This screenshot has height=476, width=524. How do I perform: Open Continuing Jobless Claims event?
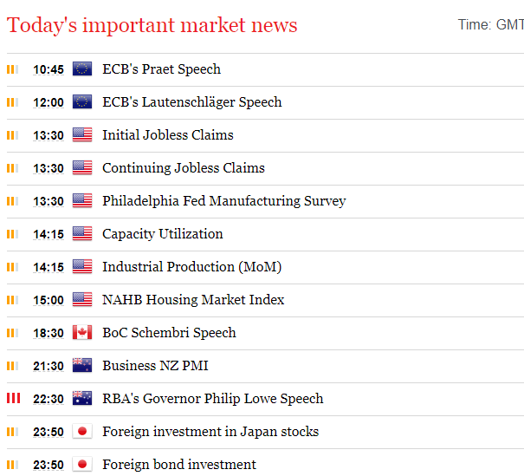(184, 168)
